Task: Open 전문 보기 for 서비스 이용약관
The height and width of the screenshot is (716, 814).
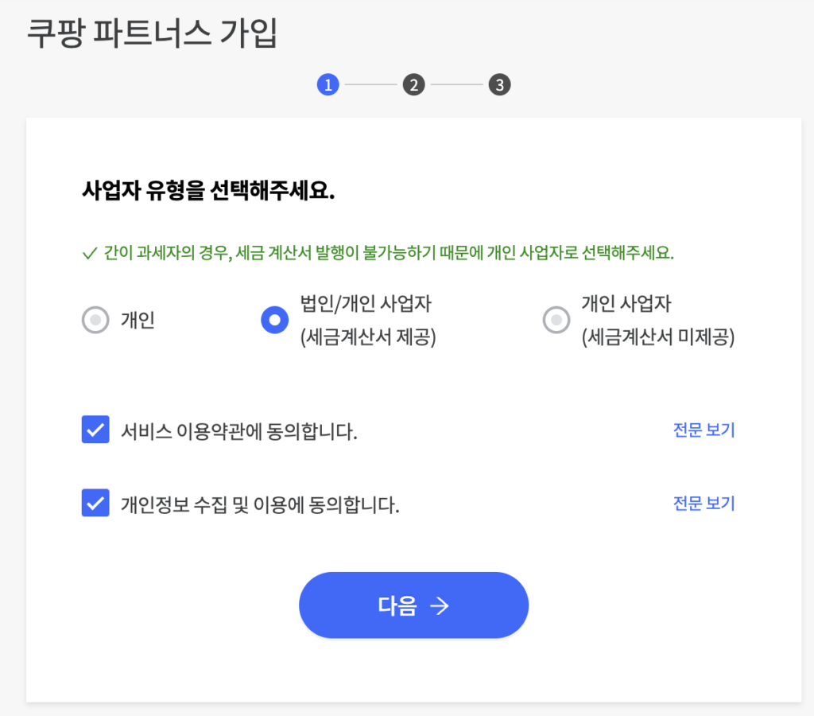Action: click(704, 430)
